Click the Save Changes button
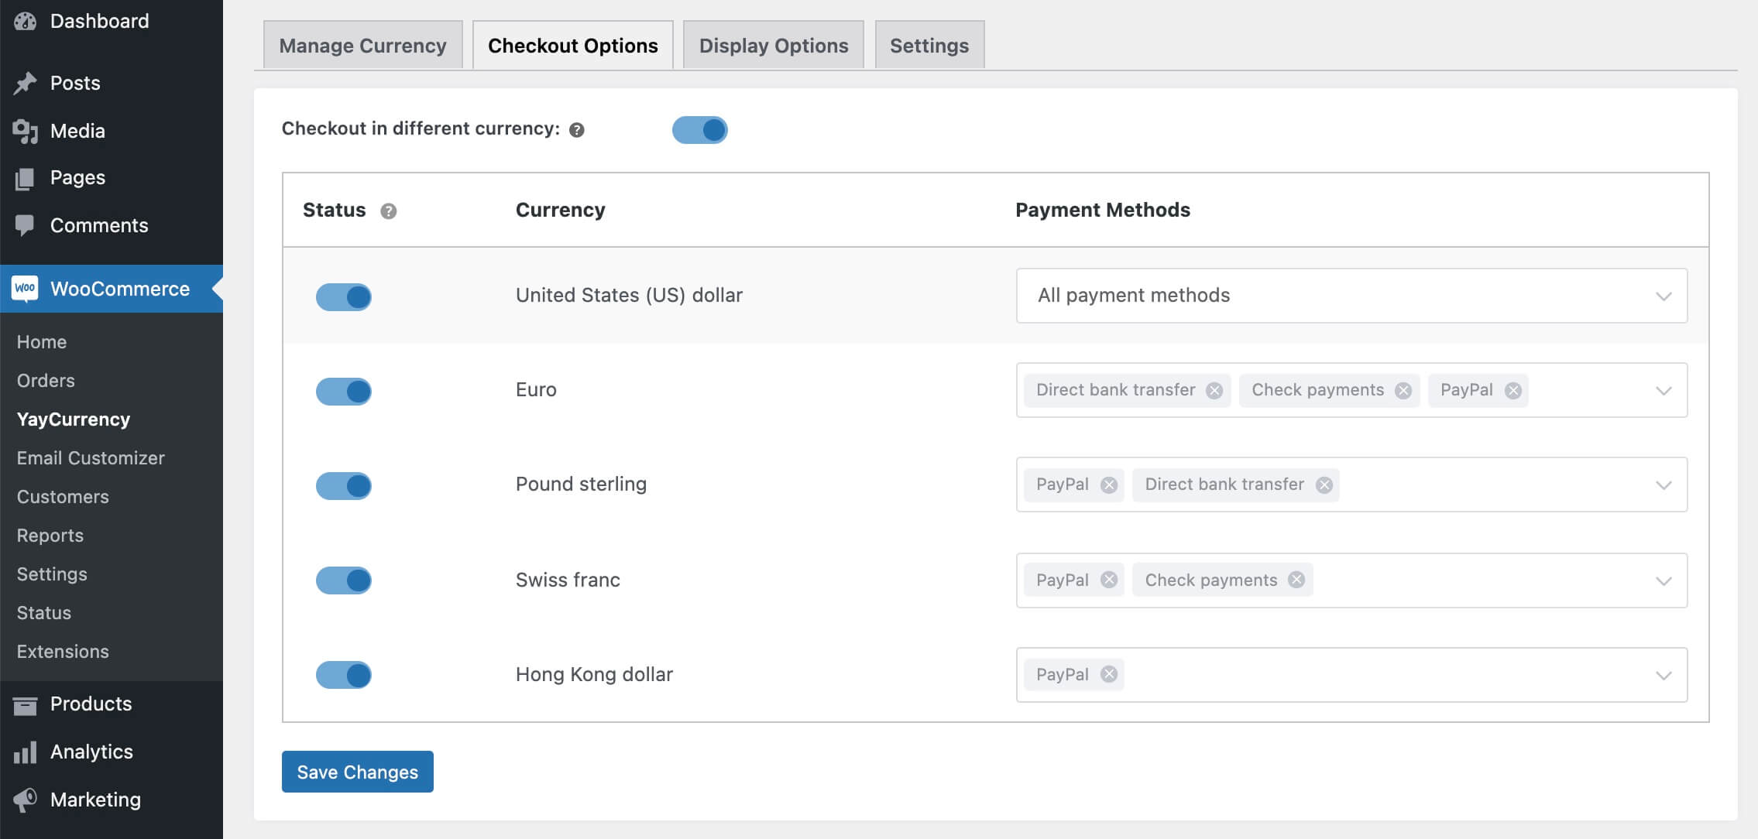Viewport: 1758px width, 839px height. point(358,772)
